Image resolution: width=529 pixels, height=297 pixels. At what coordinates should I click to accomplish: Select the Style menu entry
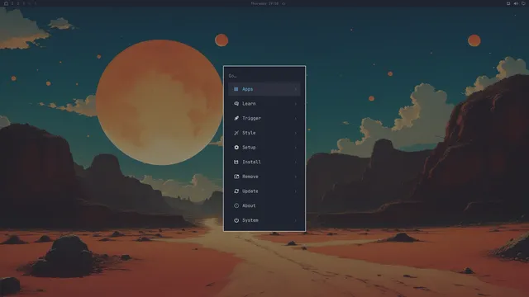(x=264, y=133)
